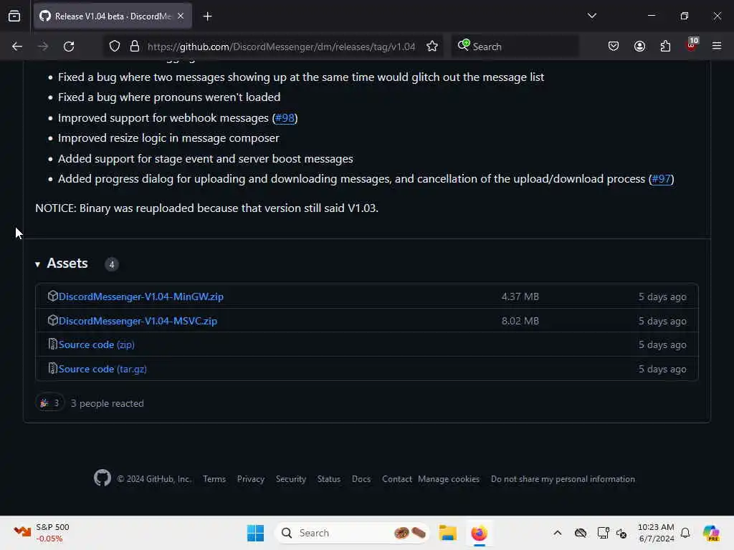Viewport: 734px width, 550px height.
Task: Click the party reaction button showing 3
Action: (49, 403)
